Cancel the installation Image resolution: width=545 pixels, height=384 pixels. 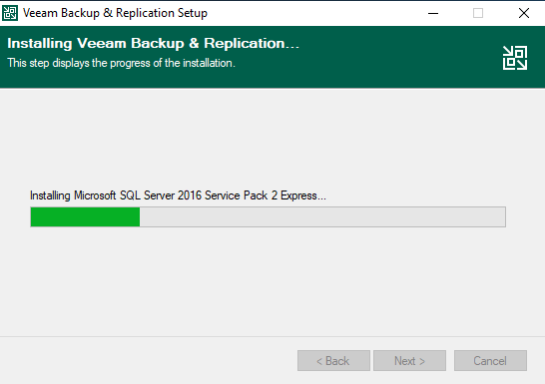(x=490, y=360)
